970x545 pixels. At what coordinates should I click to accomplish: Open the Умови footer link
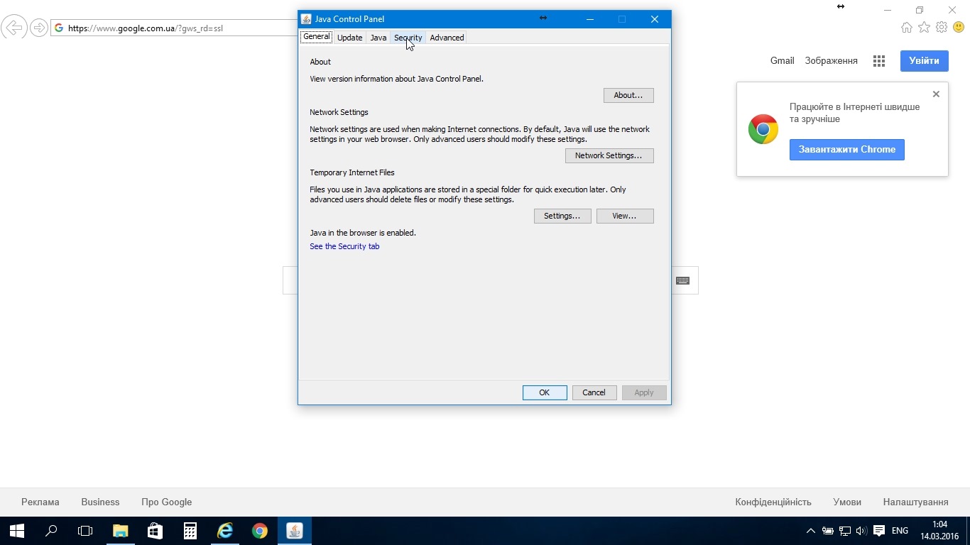click(x=847, y=502)
